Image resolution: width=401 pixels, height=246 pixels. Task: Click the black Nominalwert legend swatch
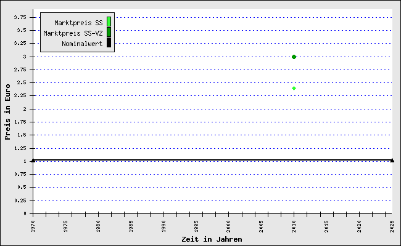(x=109, y=42)
